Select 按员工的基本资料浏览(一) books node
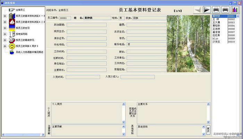Screen dimensions: 243x139 click(30, 16)
